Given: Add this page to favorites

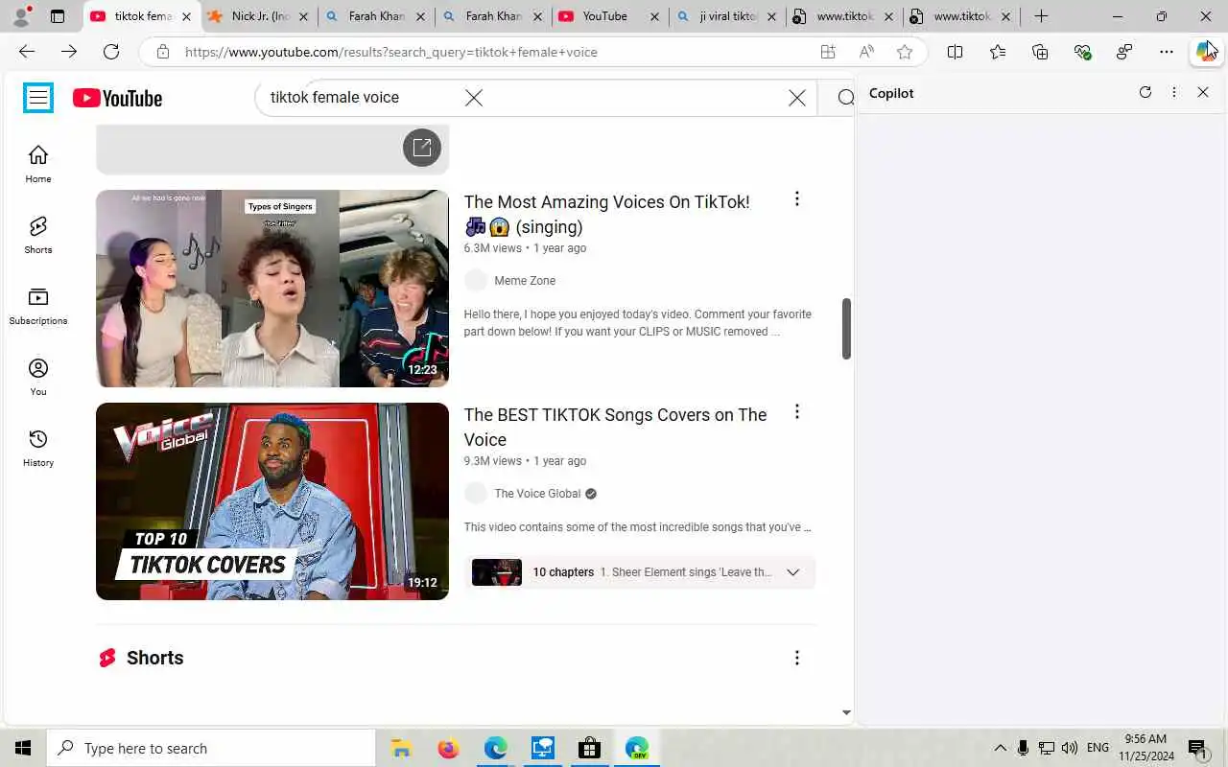Looking at the screenshot, I should (905, 52).
